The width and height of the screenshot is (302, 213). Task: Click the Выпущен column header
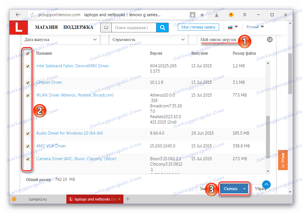click(x=199, y=53)
